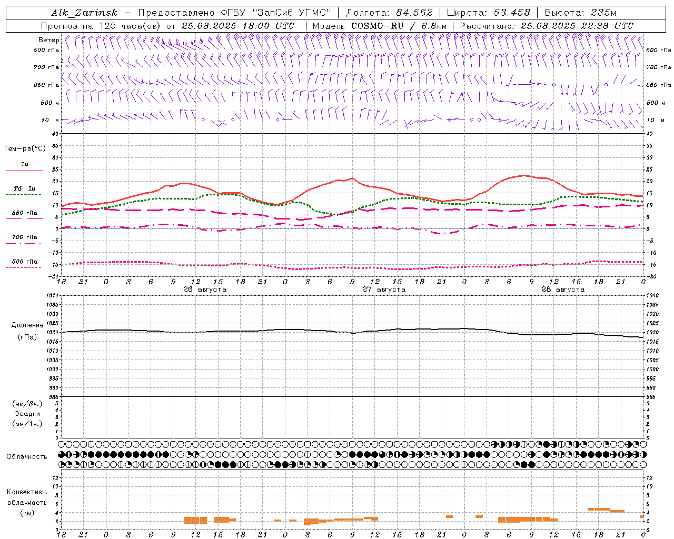The width and height of the screenshot is (674, 539).
Task: Click the 850 гПа label left of wind barbs
Action: 46,85
